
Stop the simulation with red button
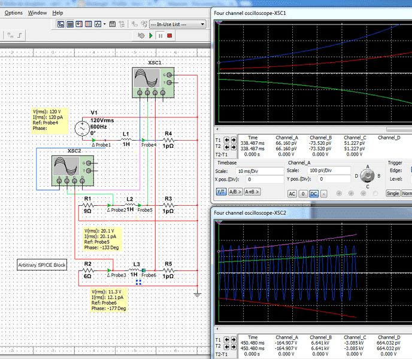coord(169,36)
